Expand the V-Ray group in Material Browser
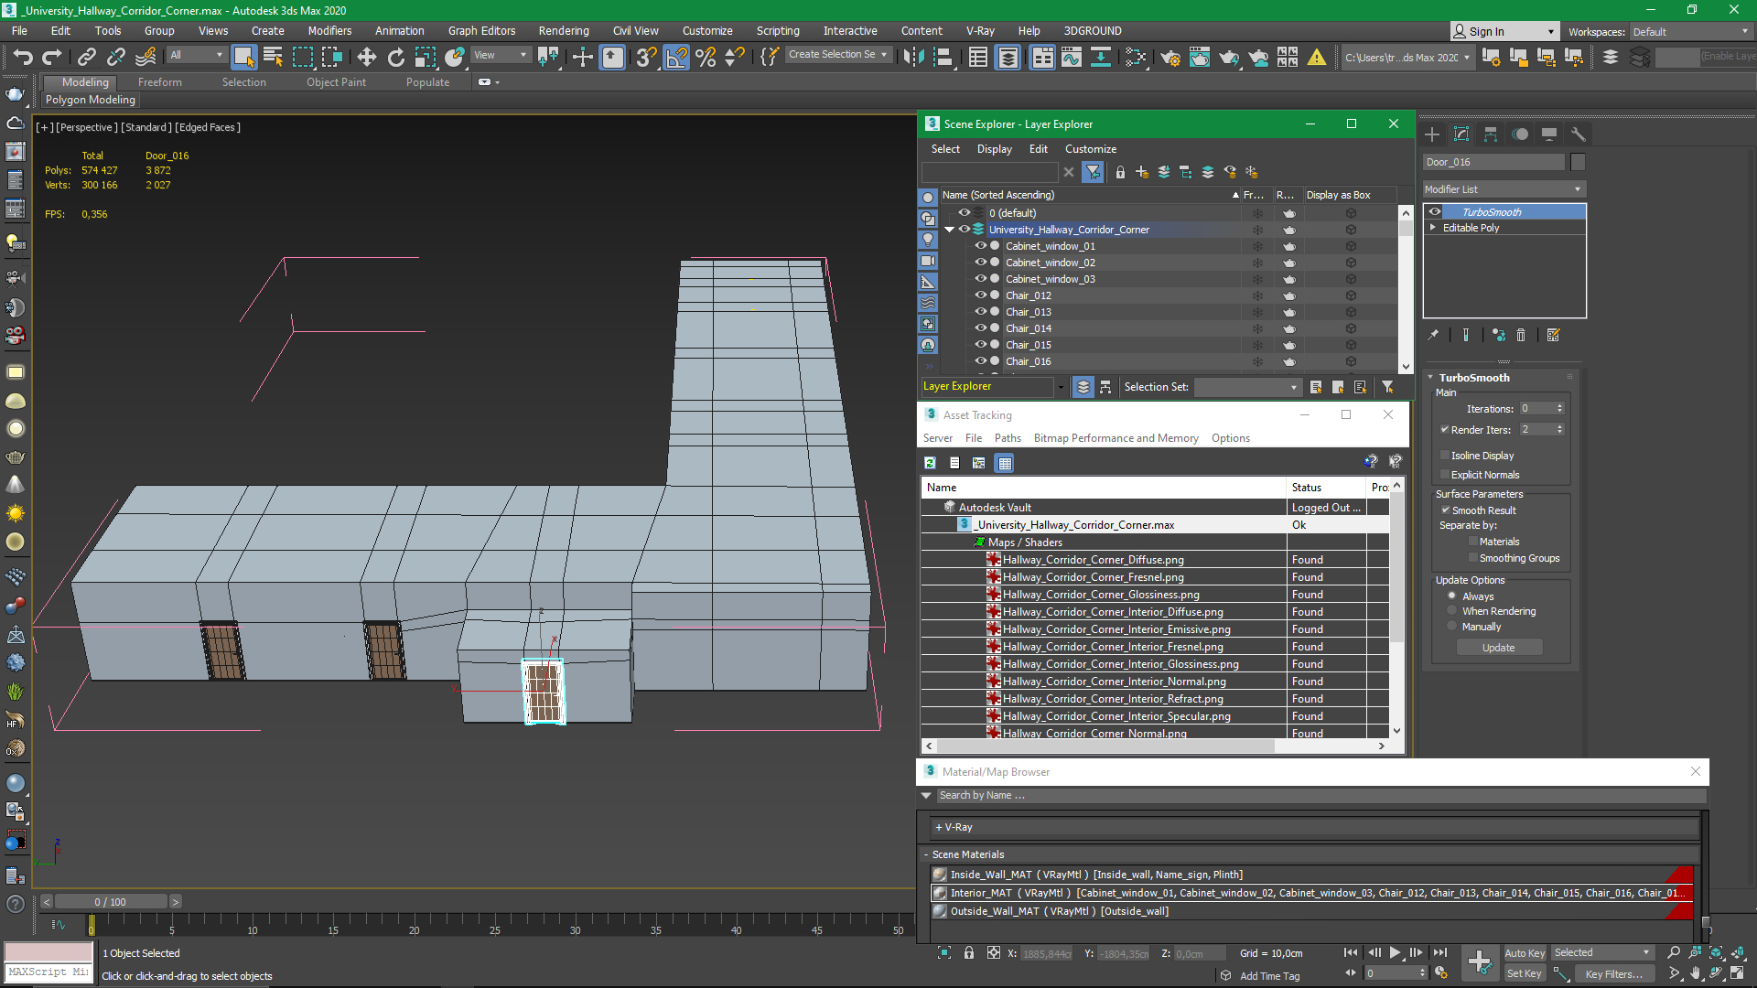The width and height of the screenshot is (1757, 988). 939,827
